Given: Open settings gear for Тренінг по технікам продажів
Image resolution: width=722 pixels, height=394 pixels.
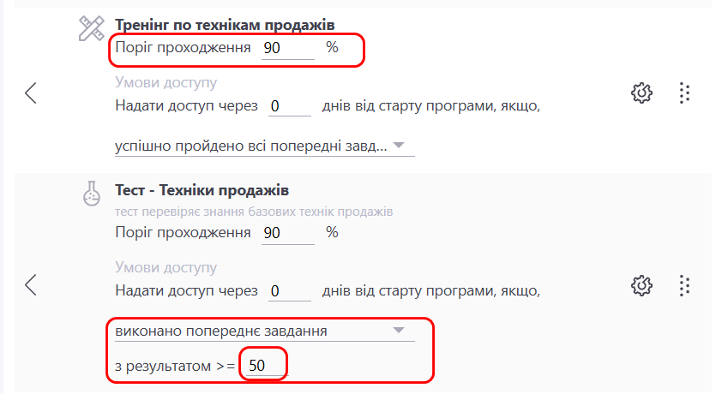Looking at the screenshot, I should coord(641,93).
